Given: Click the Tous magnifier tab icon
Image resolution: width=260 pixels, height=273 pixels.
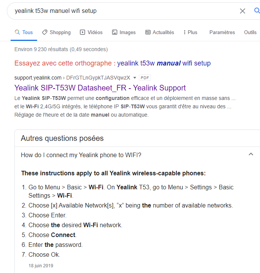Looking at the screenshot, I should click(17, 32).
